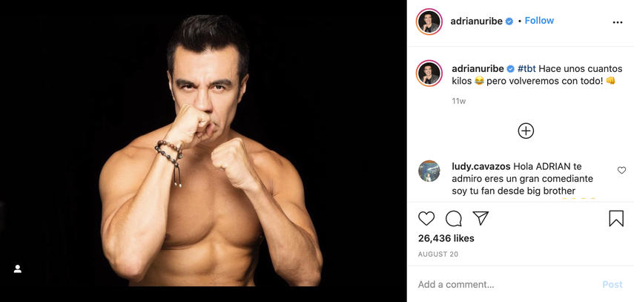634x302 pixels.
Task: Follow the adrianuribe account
Action: (539, 21)
